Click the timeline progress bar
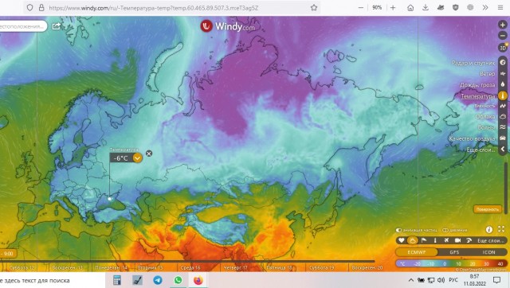Image resolution: width=510 pixels, height=288 pixels. 187,261
